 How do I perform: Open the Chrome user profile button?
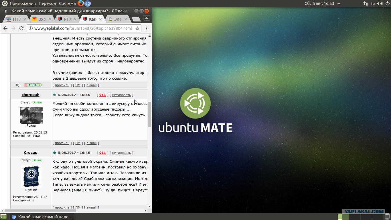click(x=146, y=18)
